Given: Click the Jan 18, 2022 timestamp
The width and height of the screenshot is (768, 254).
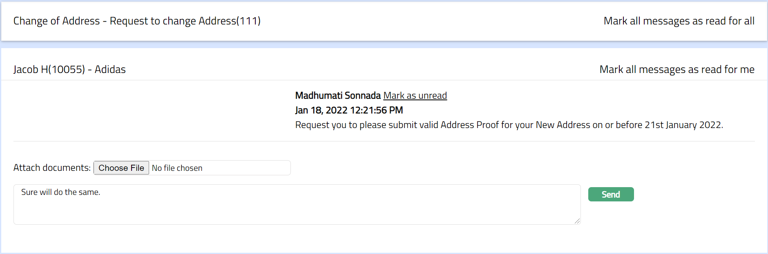Looking at the screenshot, I should (x=349, y=110).
